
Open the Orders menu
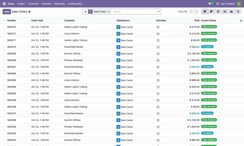point(21,4)
